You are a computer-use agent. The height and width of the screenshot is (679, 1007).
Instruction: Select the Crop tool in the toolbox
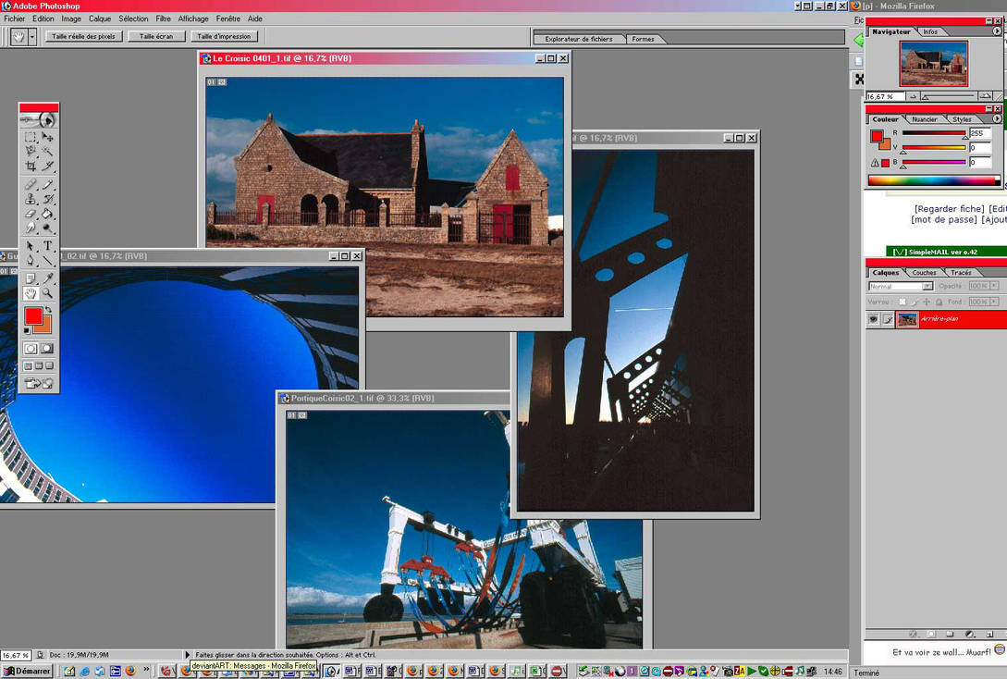pyautogui.click(x=31, y=166)
